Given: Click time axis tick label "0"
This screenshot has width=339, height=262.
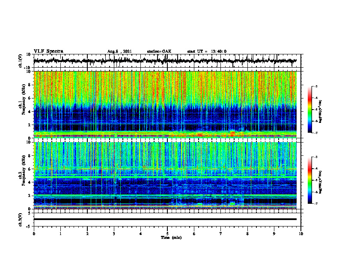Looking at the screenshot, I should pos(34,234).
